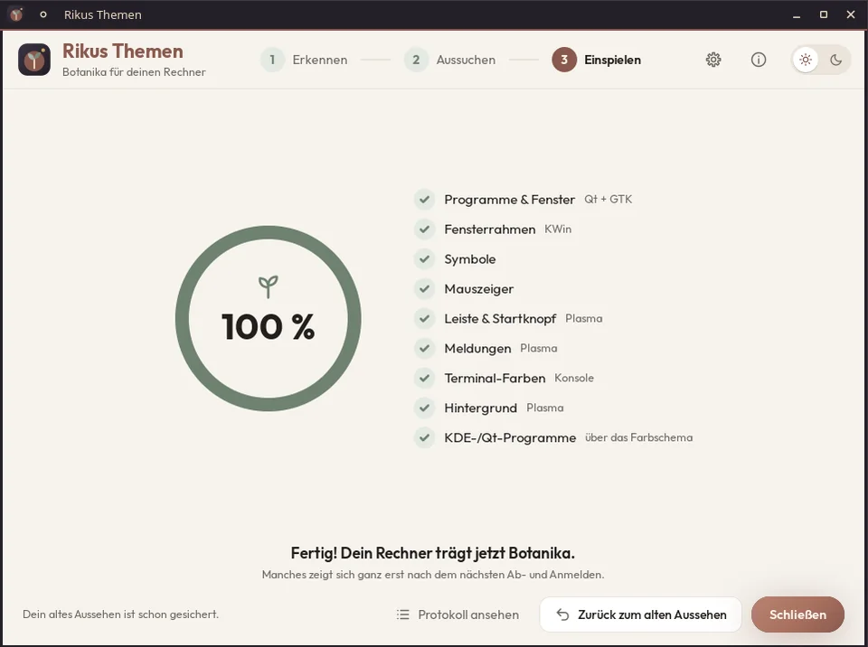Screen dimensions: 868x647
Task: Open settings via the gear icon
Action: 713,60
